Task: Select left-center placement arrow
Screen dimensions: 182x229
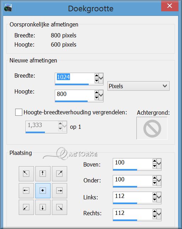Action: tap(26, 191)
